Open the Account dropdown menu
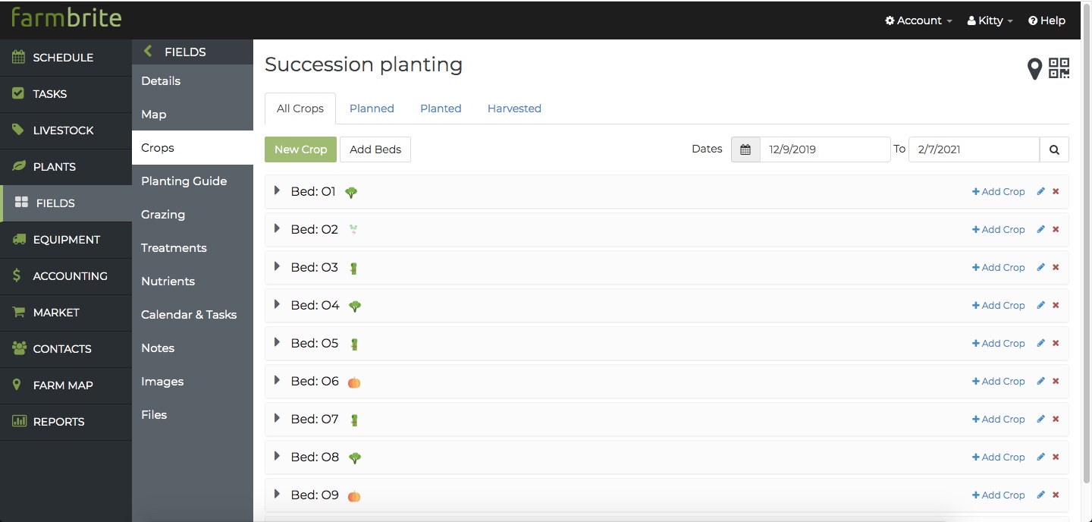Viewport: 1092px width, 522px height. pyautogui.click(x=918, y=20)
